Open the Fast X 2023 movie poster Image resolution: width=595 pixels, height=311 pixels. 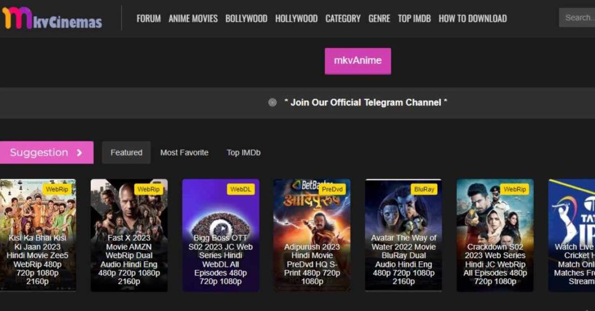coord(129,235)
